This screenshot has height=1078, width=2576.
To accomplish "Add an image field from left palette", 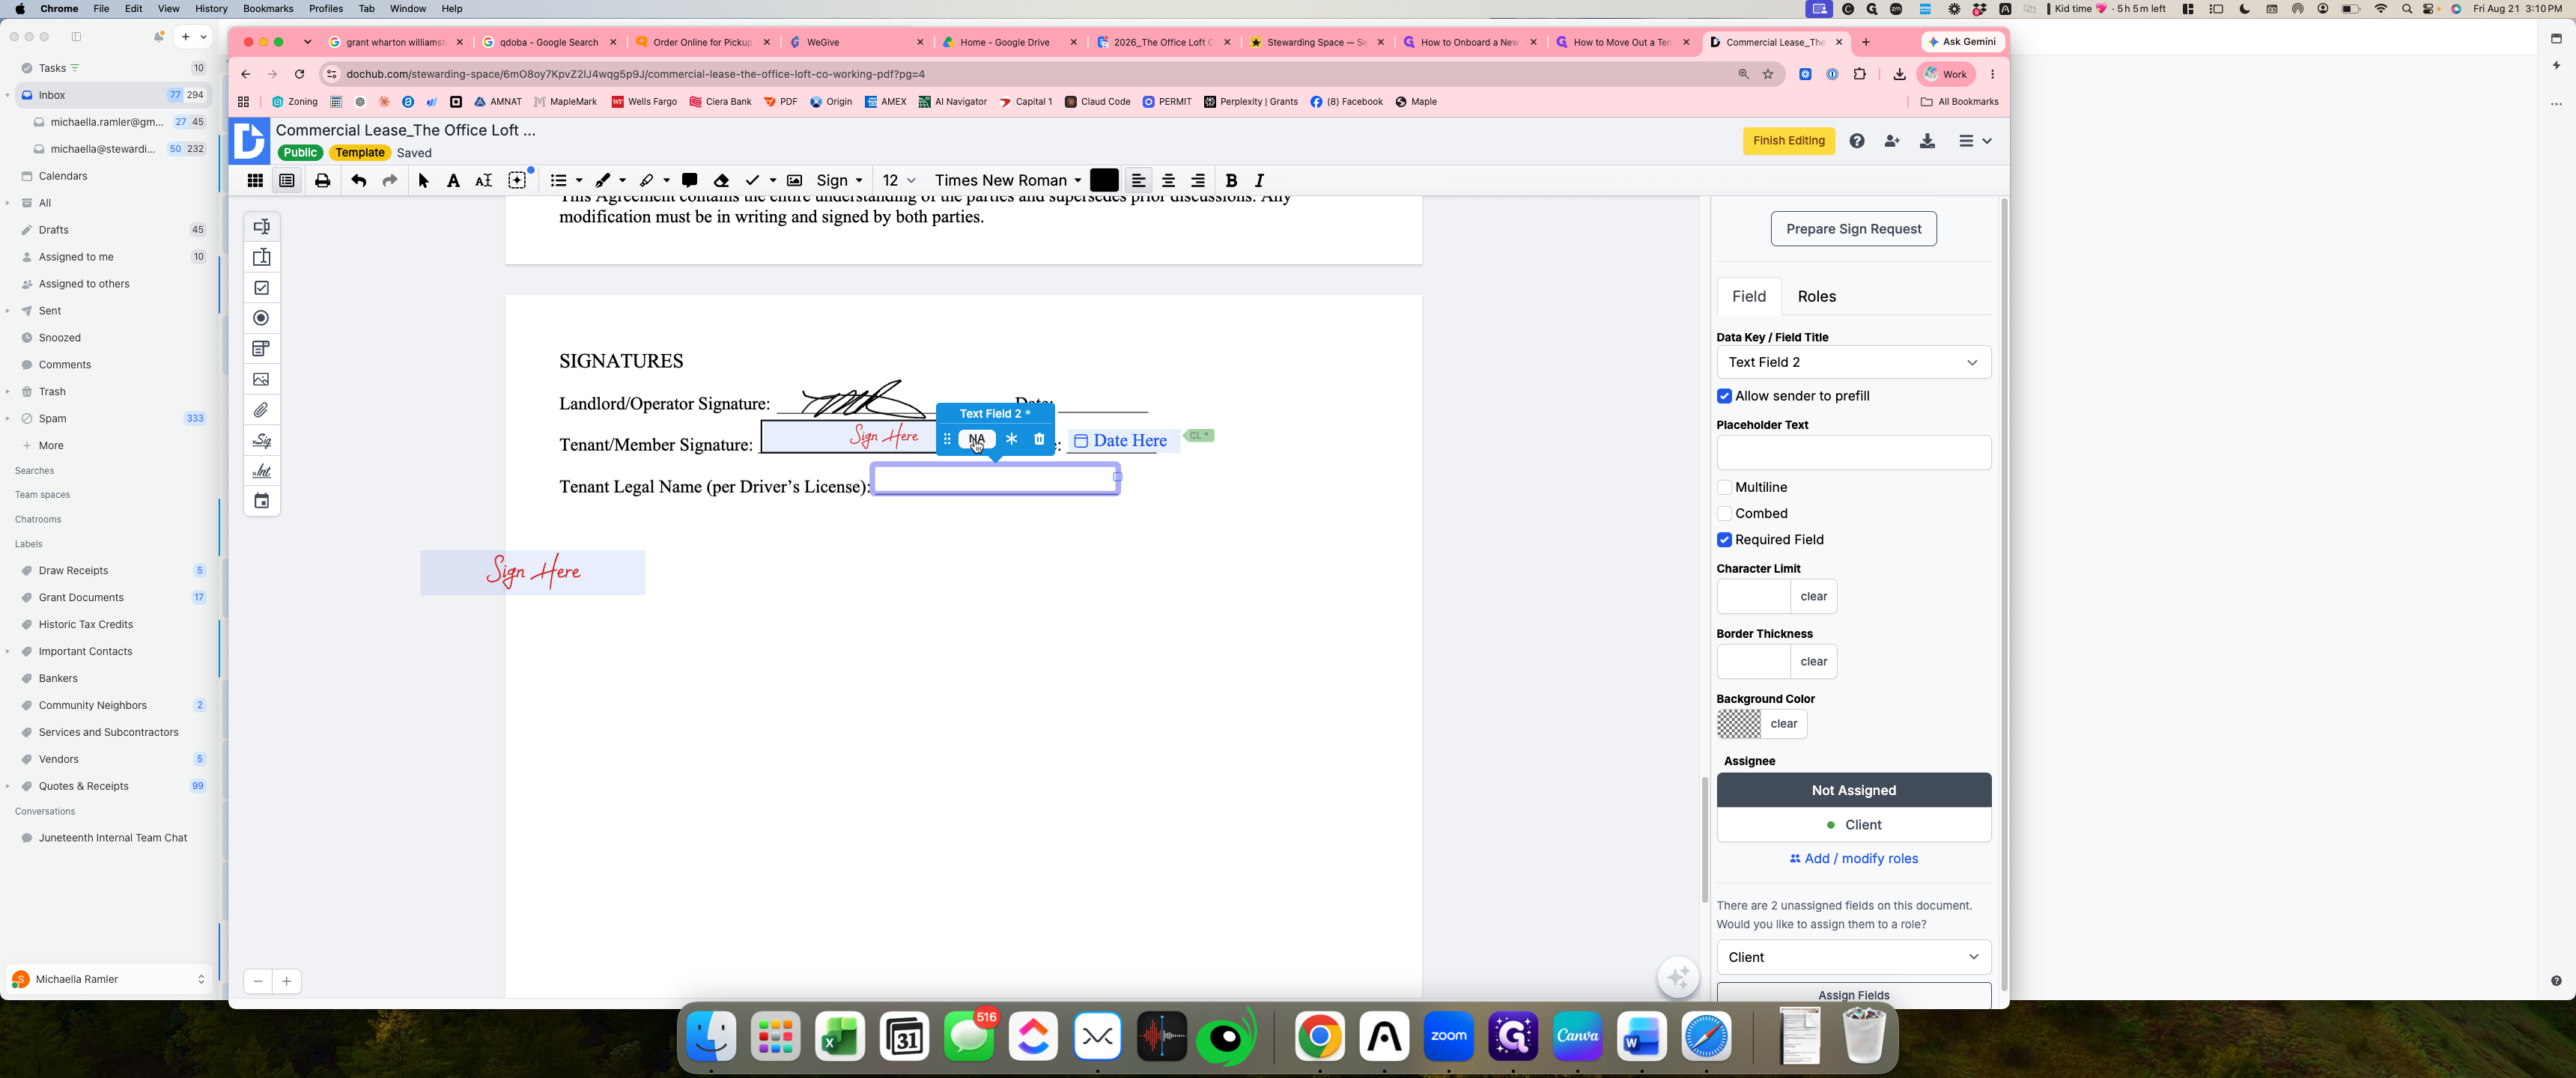I will (261, 379).
